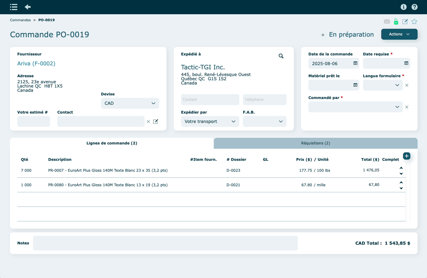
Task: Open the Expédier par dropdown
Action: [x=210, y=121]
